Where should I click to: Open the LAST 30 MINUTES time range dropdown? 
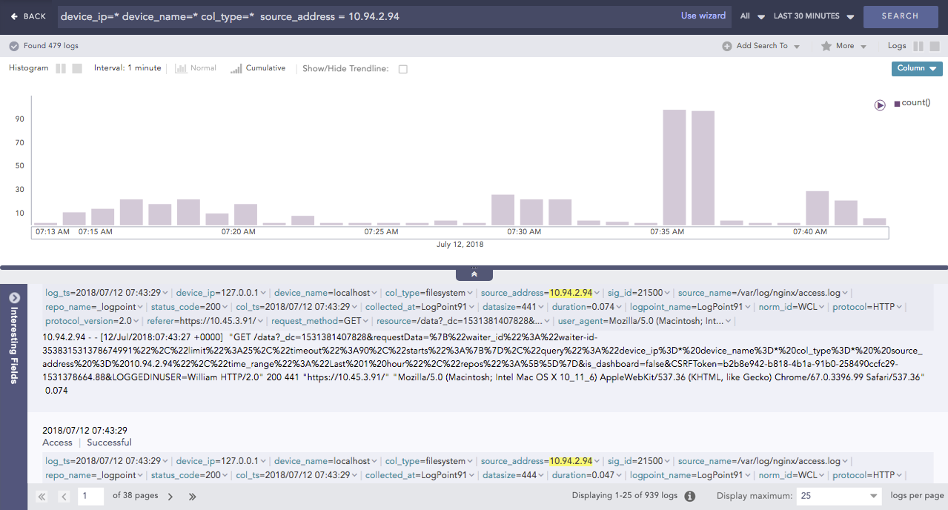click(x=813, y=16)
